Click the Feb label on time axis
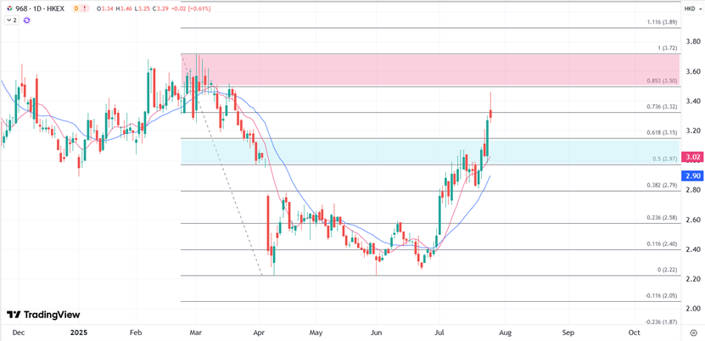705x341 pixels. pos(136,333)
